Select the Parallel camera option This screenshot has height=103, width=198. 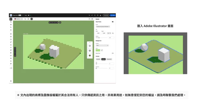coord(104,59)
